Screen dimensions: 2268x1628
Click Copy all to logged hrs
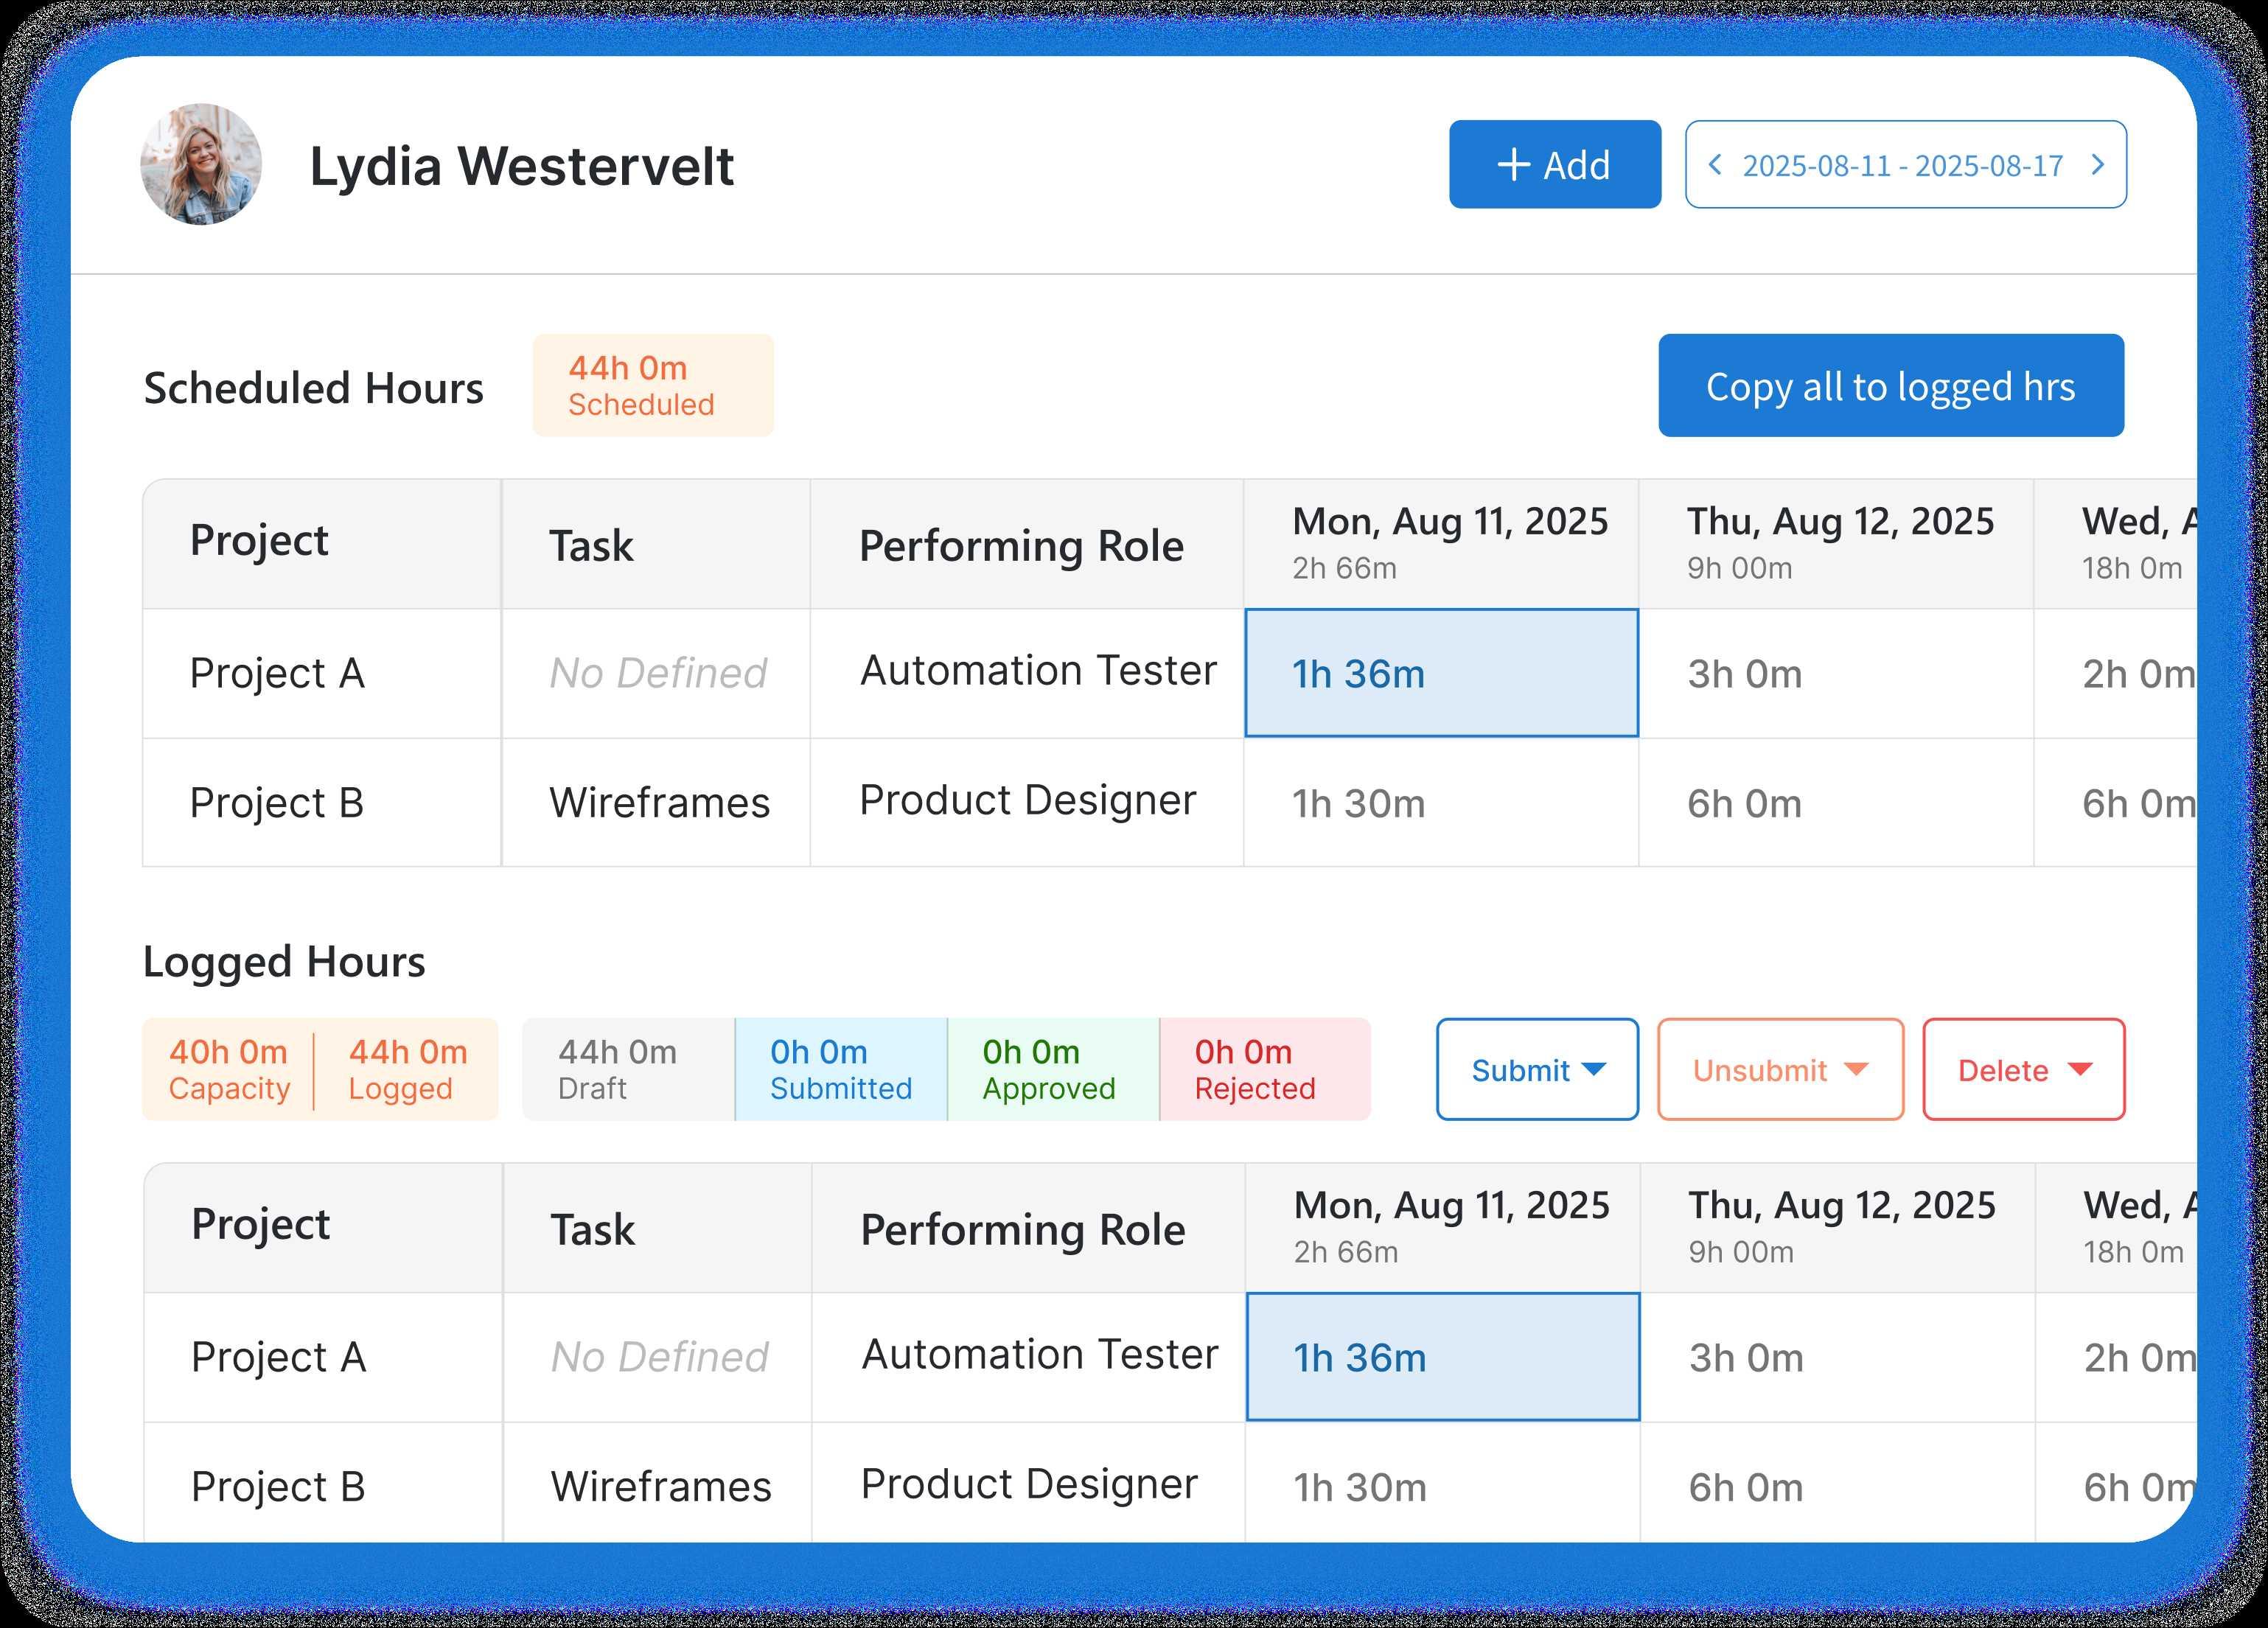pyautogui.click(x=1890, y=386)
